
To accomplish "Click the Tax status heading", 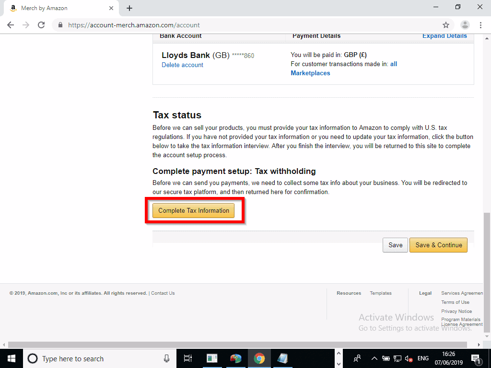I will coord(177,115).
